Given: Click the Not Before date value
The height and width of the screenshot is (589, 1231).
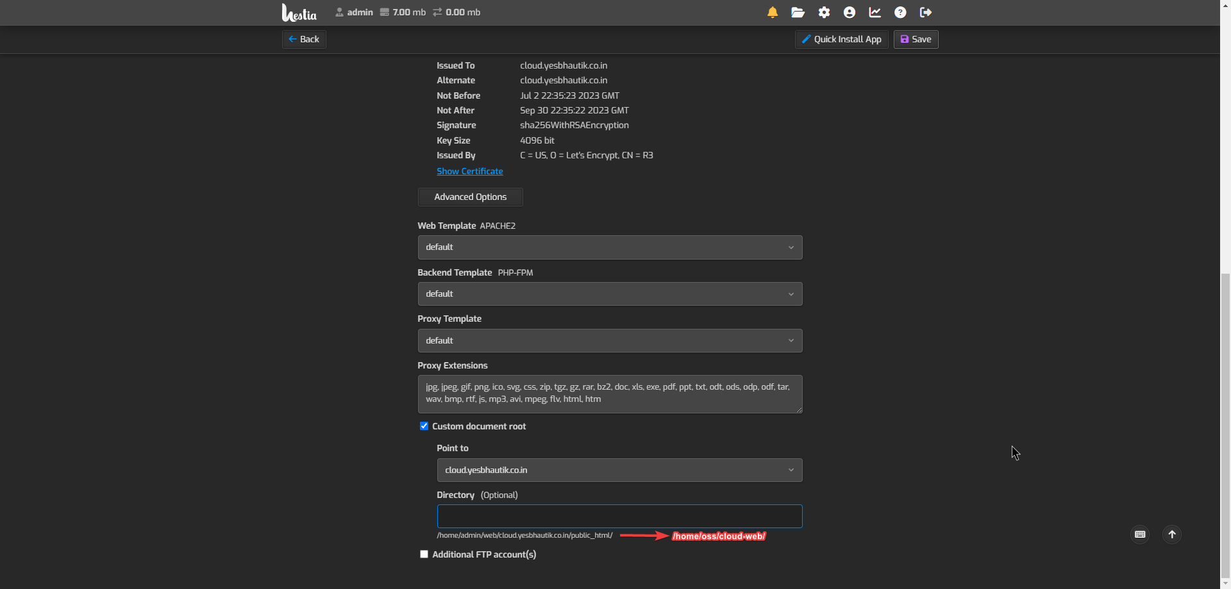Looking at the screenshot, I should [569, 95].
